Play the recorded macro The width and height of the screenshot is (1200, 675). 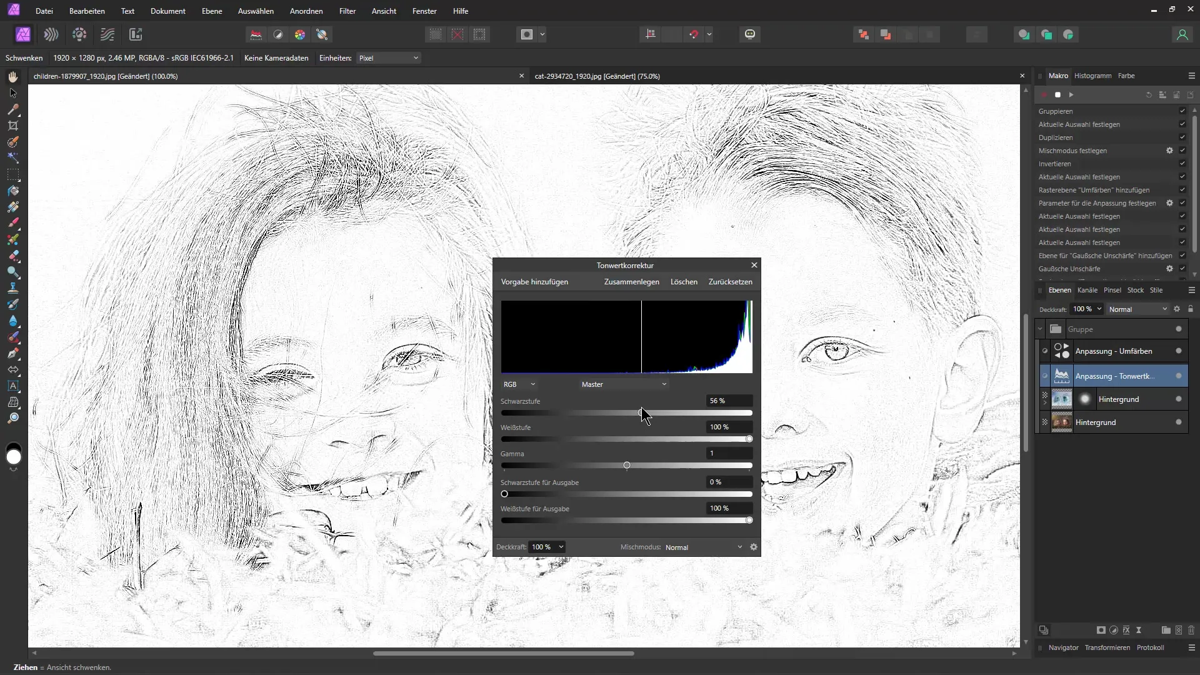1071,95
